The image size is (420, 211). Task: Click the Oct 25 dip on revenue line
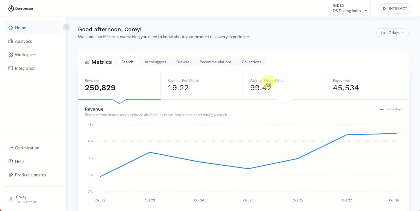248,169
